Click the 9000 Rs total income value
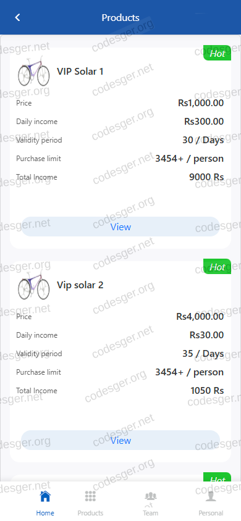This screenshot has width=241, height=521. pos(206,177)
